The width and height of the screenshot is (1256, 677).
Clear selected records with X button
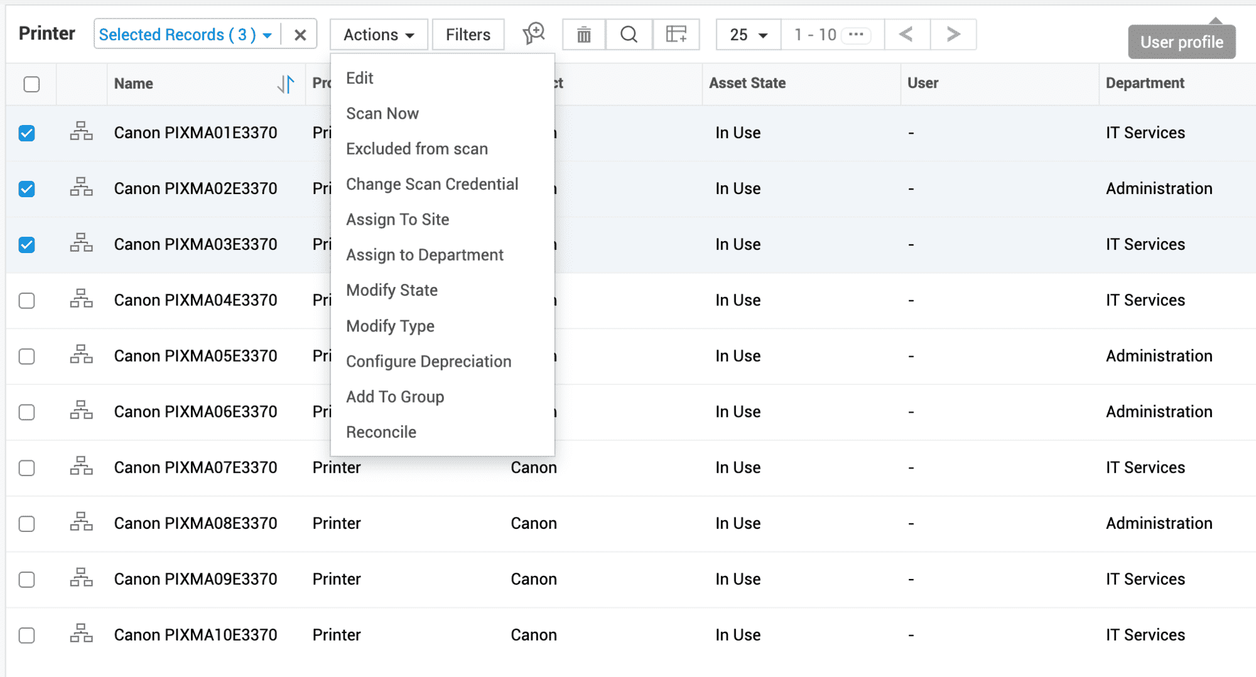click(x=300, y=35)
